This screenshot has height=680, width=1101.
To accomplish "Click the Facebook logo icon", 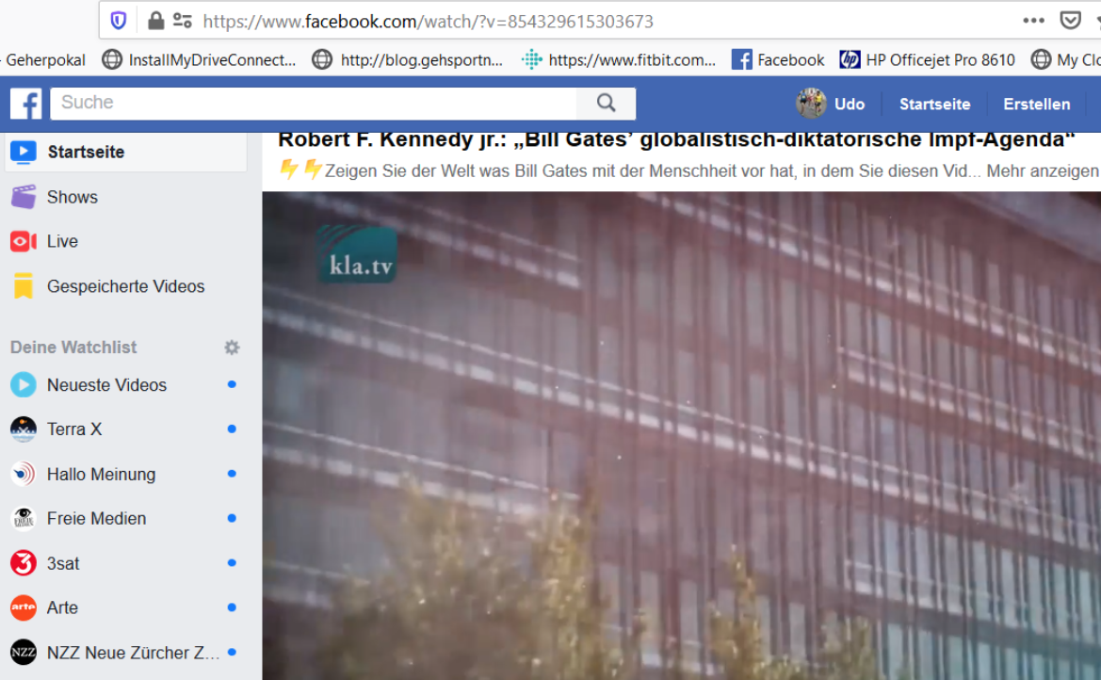I will (x=26, y=104).
